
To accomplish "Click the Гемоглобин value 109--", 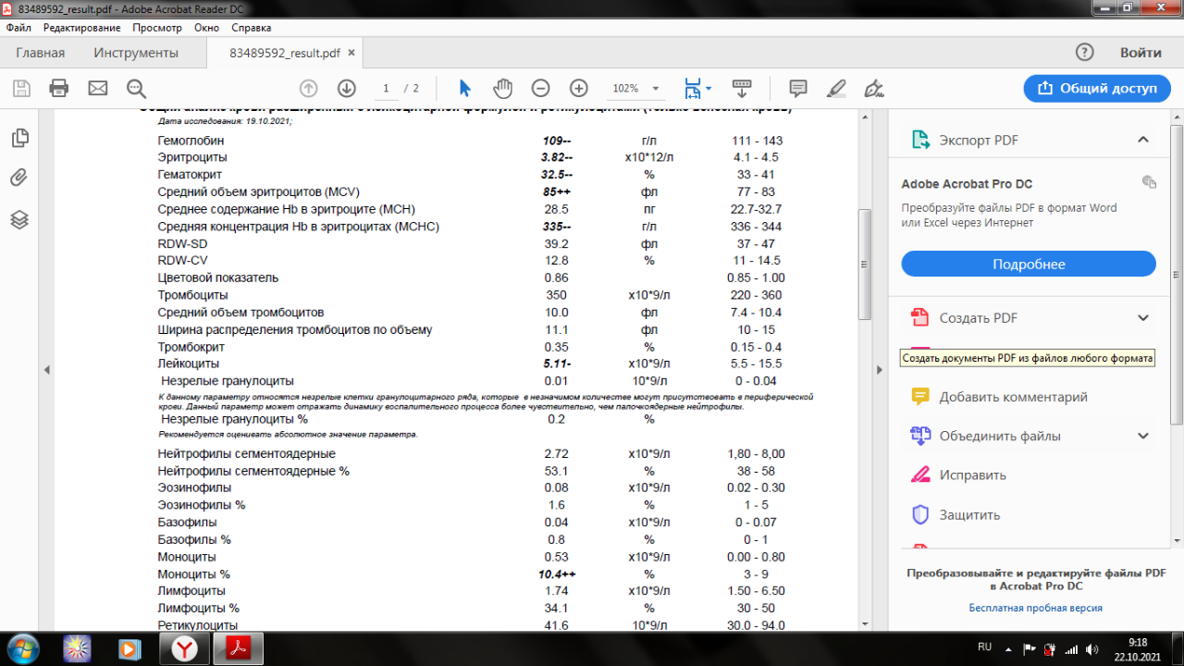I will (558, 141).
